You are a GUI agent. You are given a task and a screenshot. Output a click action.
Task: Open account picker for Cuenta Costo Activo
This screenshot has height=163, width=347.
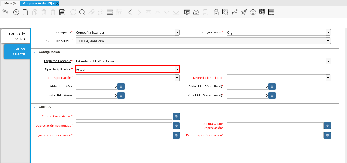(x=176, y=116)
